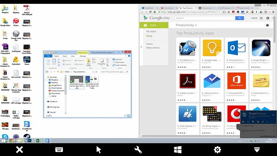This screenshot has width=277, height=156.
Task: Open Inbox by Gmail app card
Action: point(212,86)
